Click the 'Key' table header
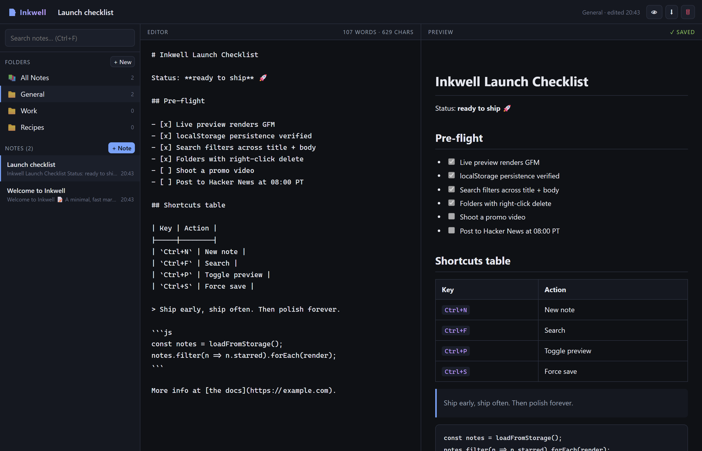Screen dimensions: 702x451 pos(487,290)
